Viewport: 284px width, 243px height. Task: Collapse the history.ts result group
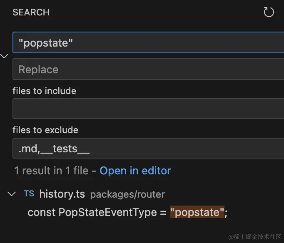pos(12,194)
